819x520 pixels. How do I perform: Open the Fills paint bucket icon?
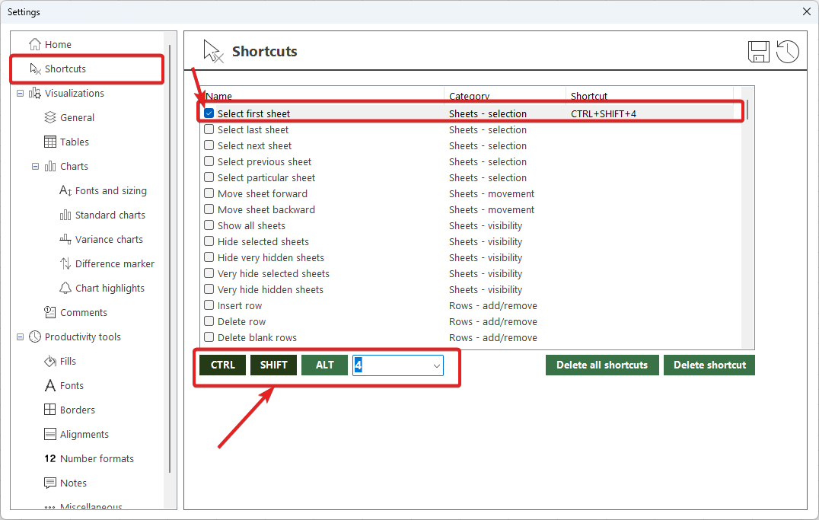[50, 361]
